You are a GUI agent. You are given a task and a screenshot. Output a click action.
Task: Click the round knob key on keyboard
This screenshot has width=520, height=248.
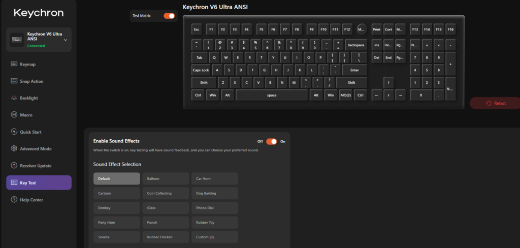click(x=362, y=29)
